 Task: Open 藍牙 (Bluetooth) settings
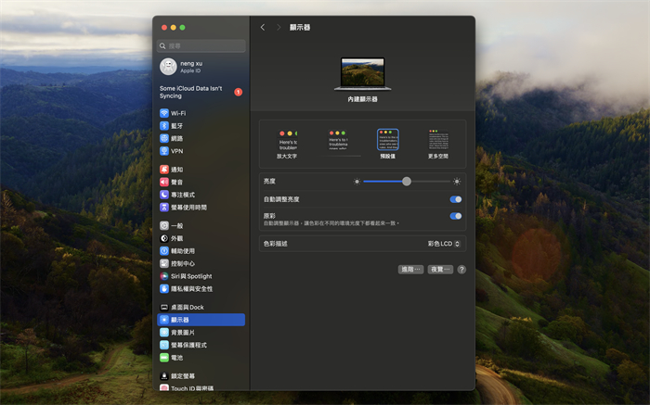pyautogui.click(x=176, y=126)
